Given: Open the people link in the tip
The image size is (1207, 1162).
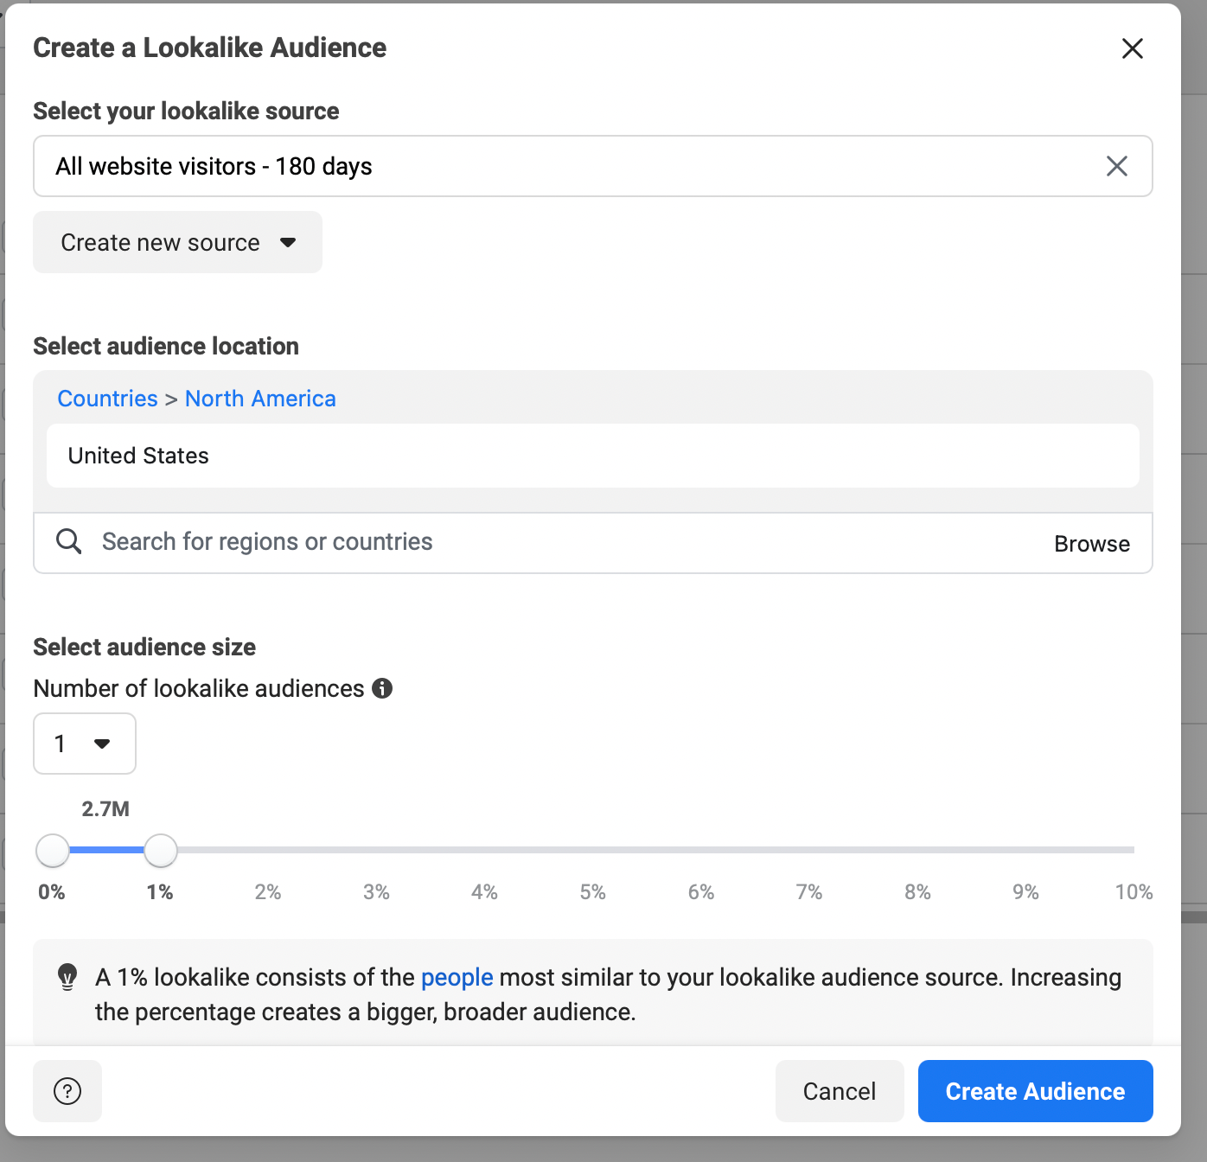Looking at the screenshot, I should pyautogui.click(x=457, y=978).
